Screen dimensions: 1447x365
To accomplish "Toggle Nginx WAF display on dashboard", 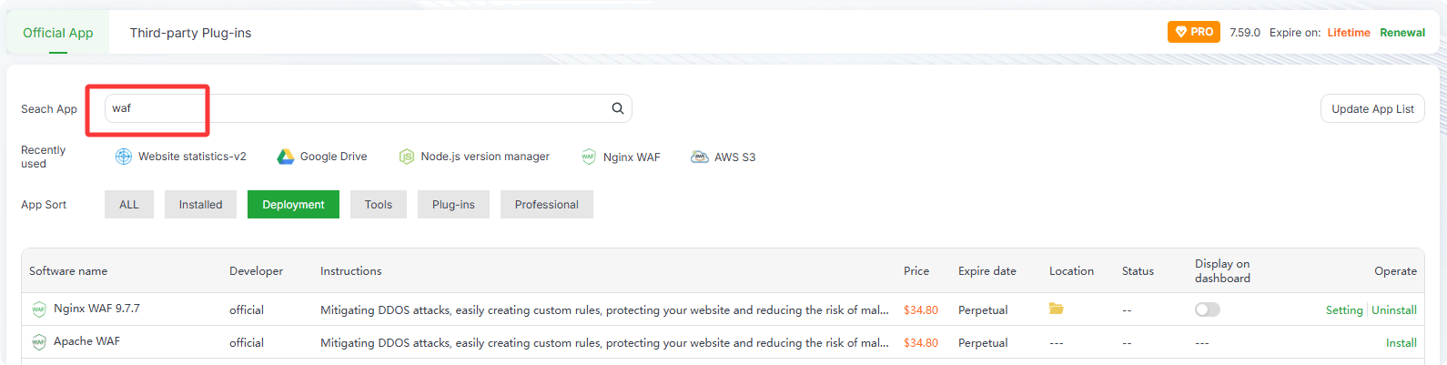I will tap(1207, 309).
